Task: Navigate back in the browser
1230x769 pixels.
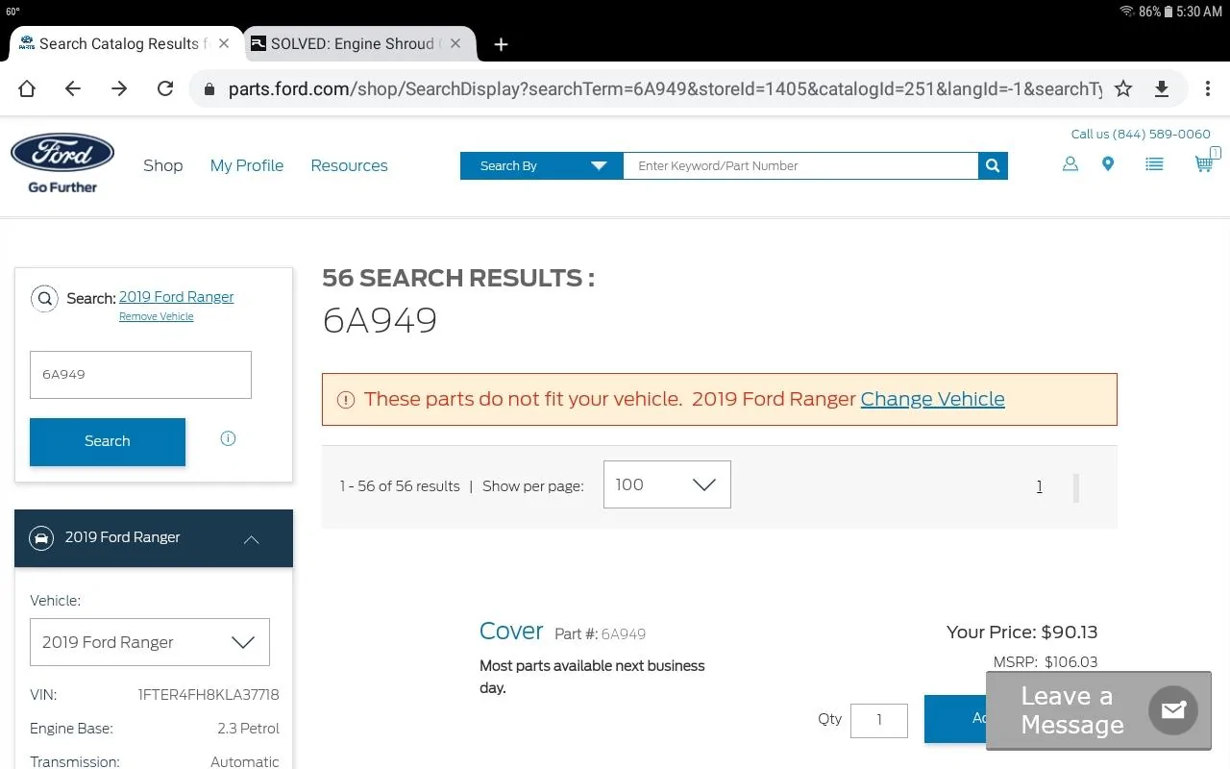Action: [73, 88]
